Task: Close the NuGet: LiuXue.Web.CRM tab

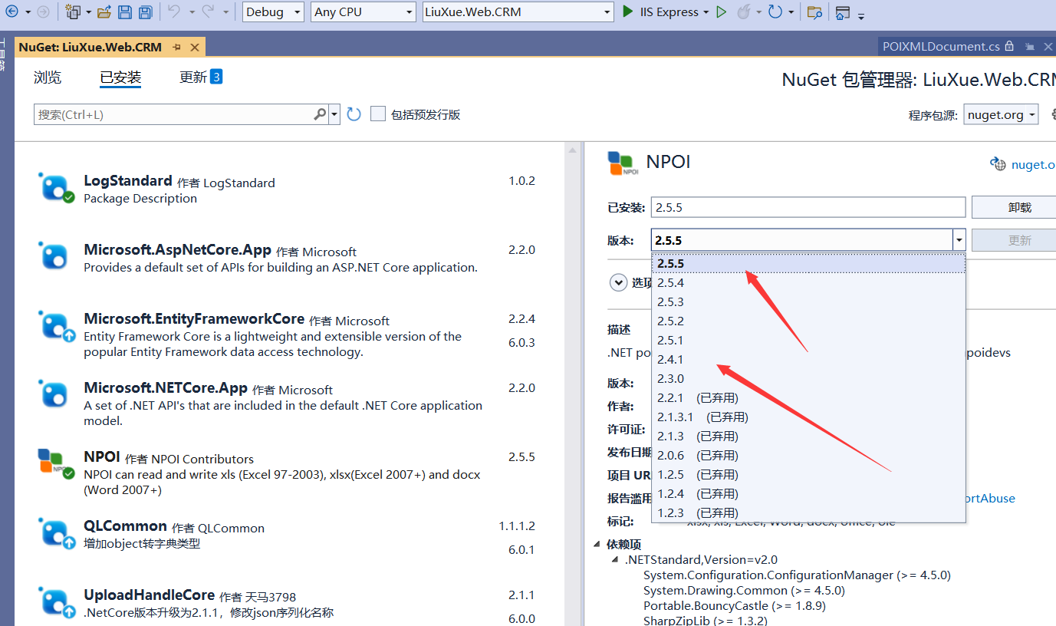Action: tap(195, 47)
